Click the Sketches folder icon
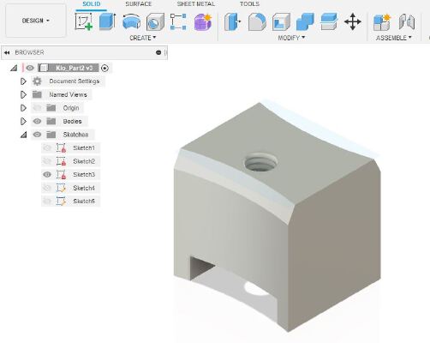The image size is (430, 343). coord(51,135)
